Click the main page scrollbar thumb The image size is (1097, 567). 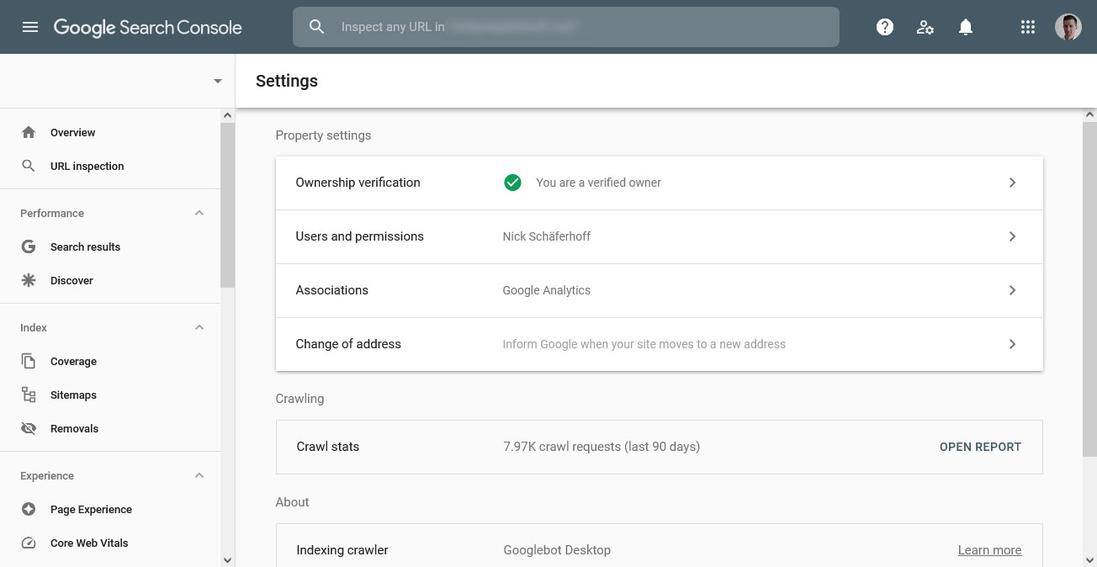point(1090,289)
